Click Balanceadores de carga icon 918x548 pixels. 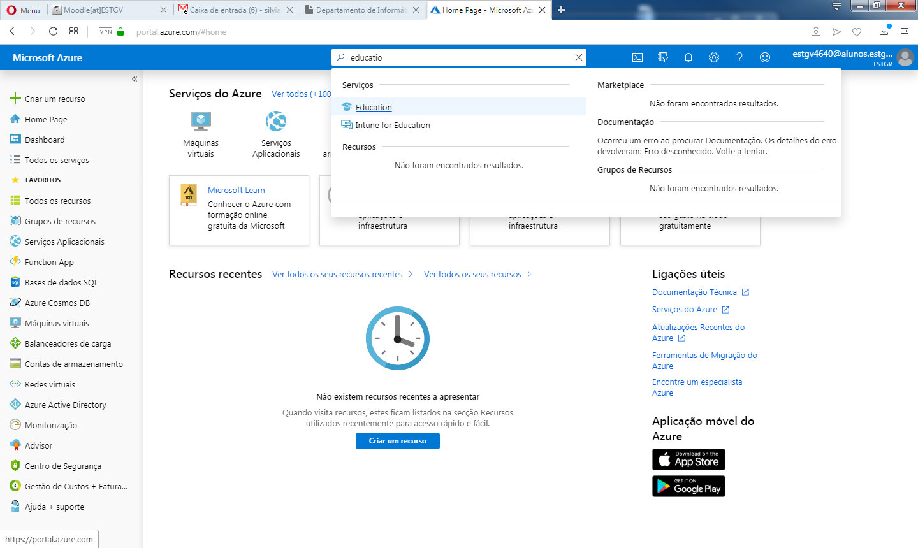click(x=15, y=343)
